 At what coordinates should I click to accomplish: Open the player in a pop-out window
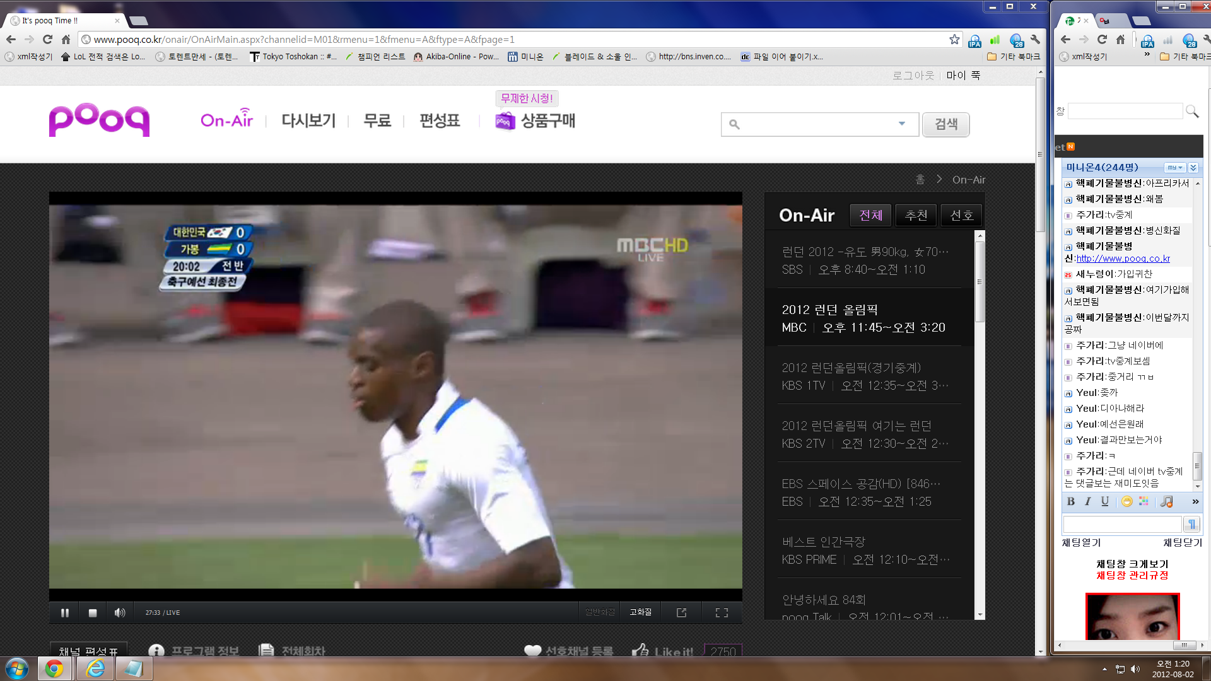click(x=681, y=612)
